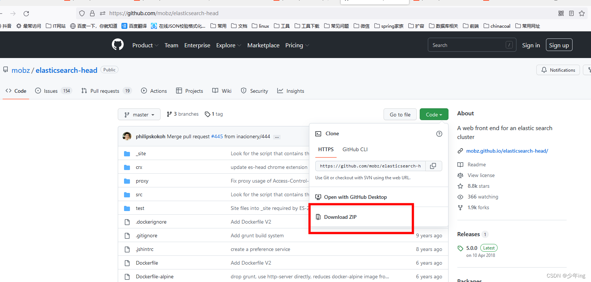The image size is (591, 282).
Task: Open the spring家族 bookmarks folder
Action: (389, 26)
